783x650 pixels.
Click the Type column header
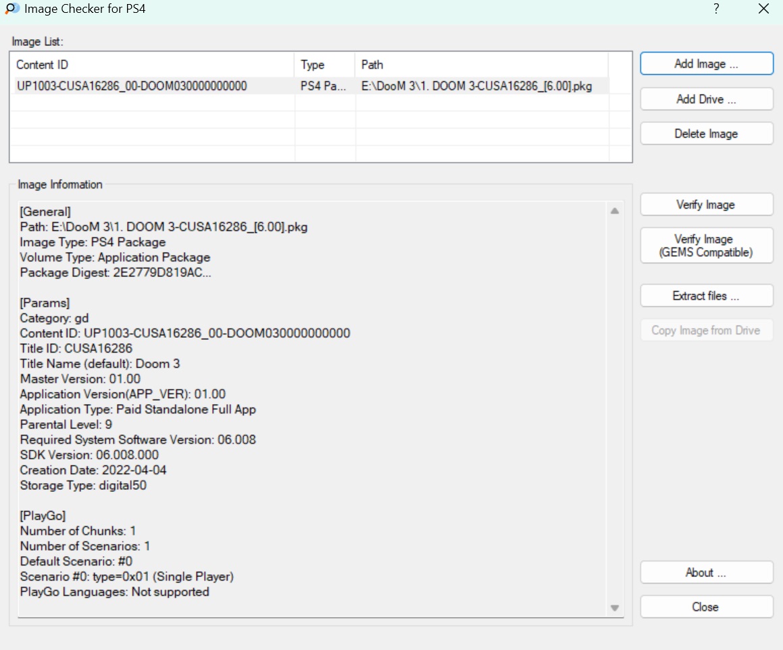(324, 65)
